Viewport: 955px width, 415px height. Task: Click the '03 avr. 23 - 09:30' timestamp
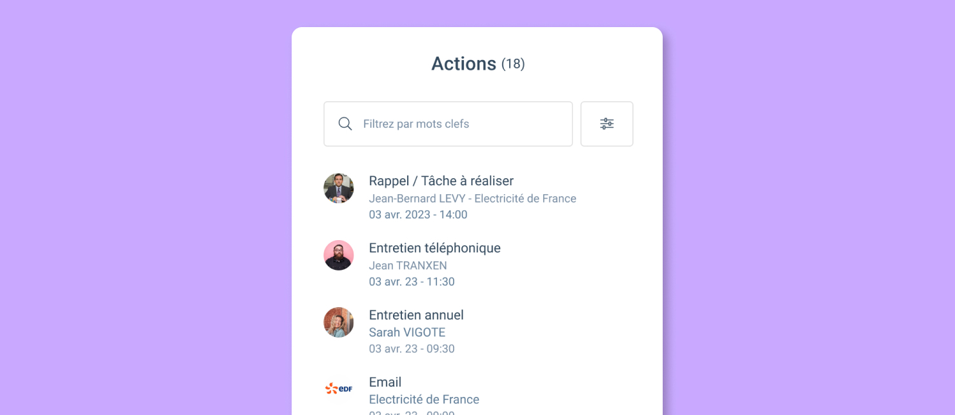click(412, 349)
